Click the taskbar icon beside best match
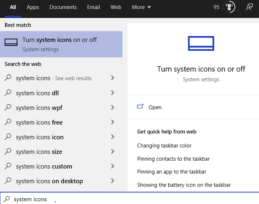The width and height of the screenshot is (259, 204). tap(11, 42)
